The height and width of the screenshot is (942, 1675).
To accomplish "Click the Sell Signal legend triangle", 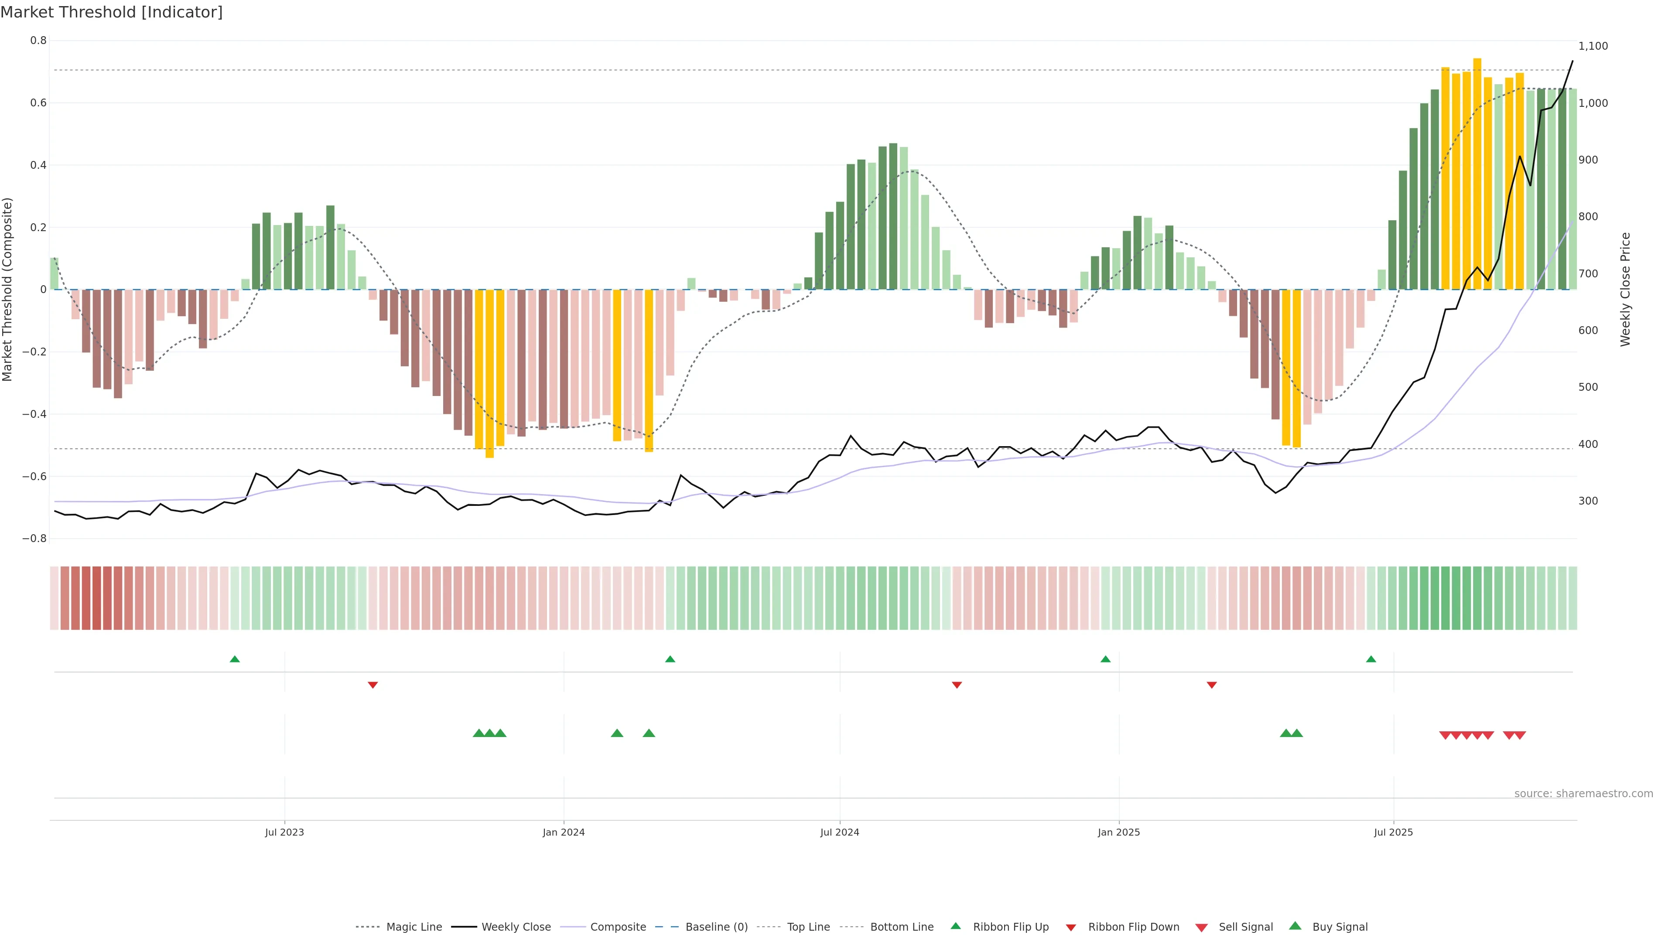I will [x=1201, y=927].
